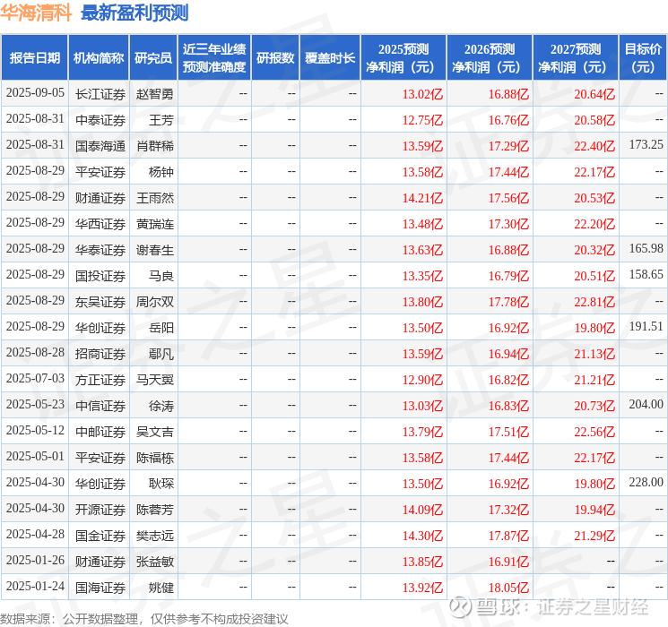This screenshot has height=627, width=668.
Task: Select the 报告日期 column header
Action: point(34,58)
